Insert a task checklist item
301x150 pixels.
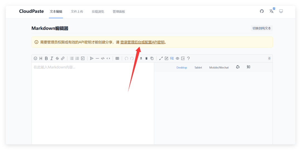(83, 58)
